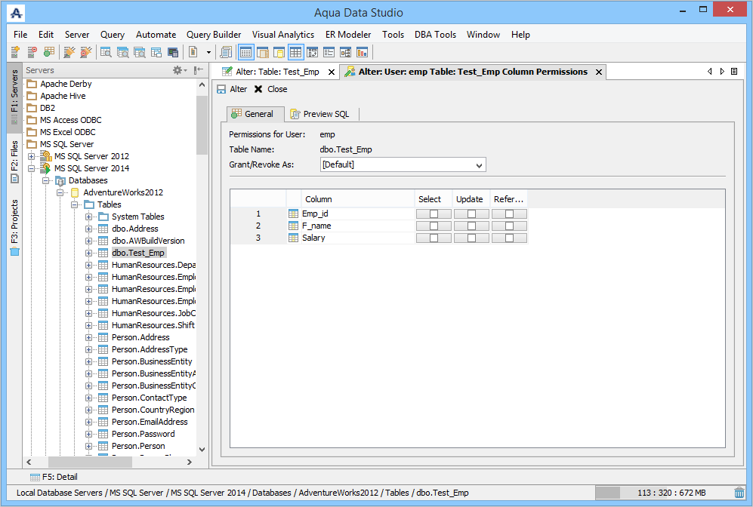Close the Alter: Table: Test_Emp tab
Screen dimensions: 753x507
tap(332, 72)
